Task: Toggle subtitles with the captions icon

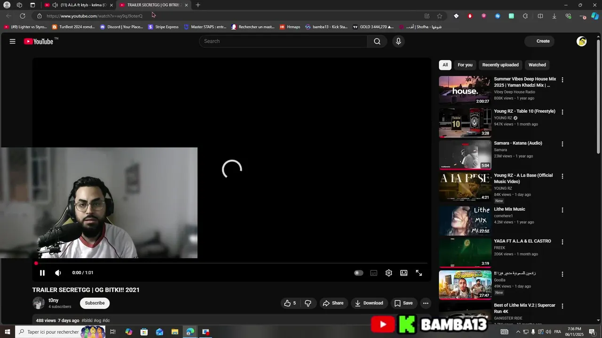Action: 374,273
